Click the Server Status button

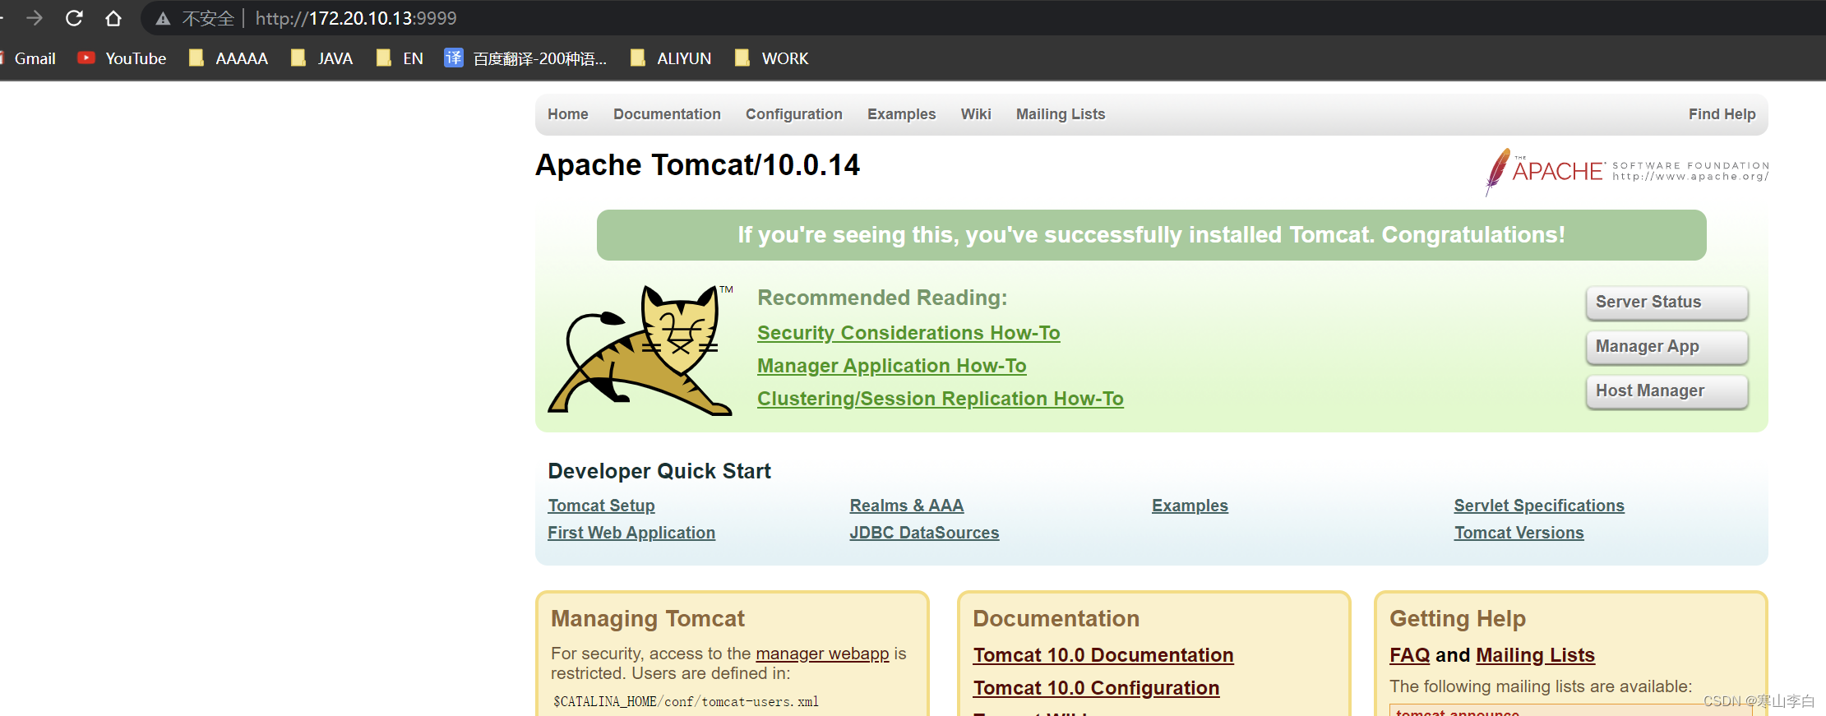(x=1667, y=303)
